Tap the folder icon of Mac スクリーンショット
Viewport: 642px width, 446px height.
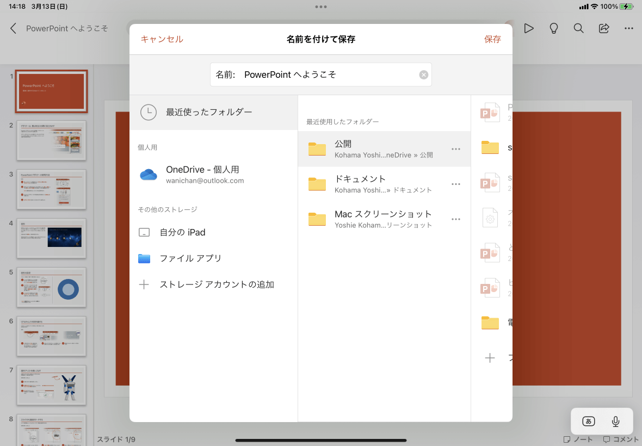tap(317, 219)
